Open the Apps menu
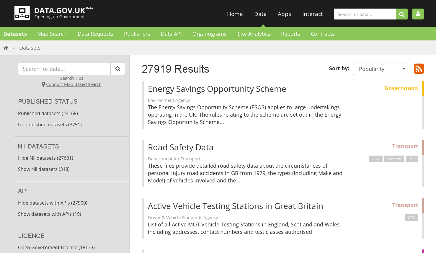Screen dimensions: 436x253 point(284,14)
